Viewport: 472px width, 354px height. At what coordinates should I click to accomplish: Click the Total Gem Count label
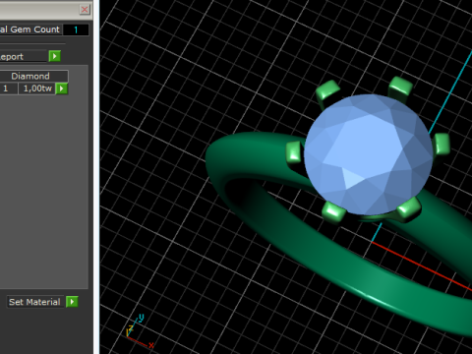(30, 29)
